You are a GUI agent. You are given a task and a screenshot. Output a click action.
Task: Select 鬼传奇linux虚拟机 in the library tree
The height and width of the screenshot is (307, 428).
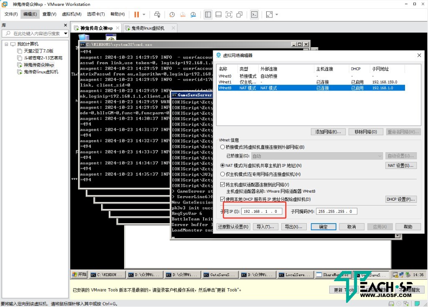pos(38,72)
